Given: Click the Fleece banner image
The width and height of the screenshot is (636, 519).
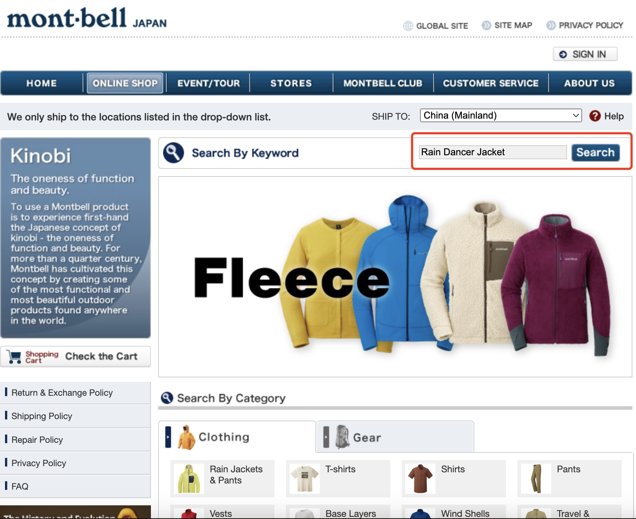Looking at the screenshot, I should (x=395, y=277).
